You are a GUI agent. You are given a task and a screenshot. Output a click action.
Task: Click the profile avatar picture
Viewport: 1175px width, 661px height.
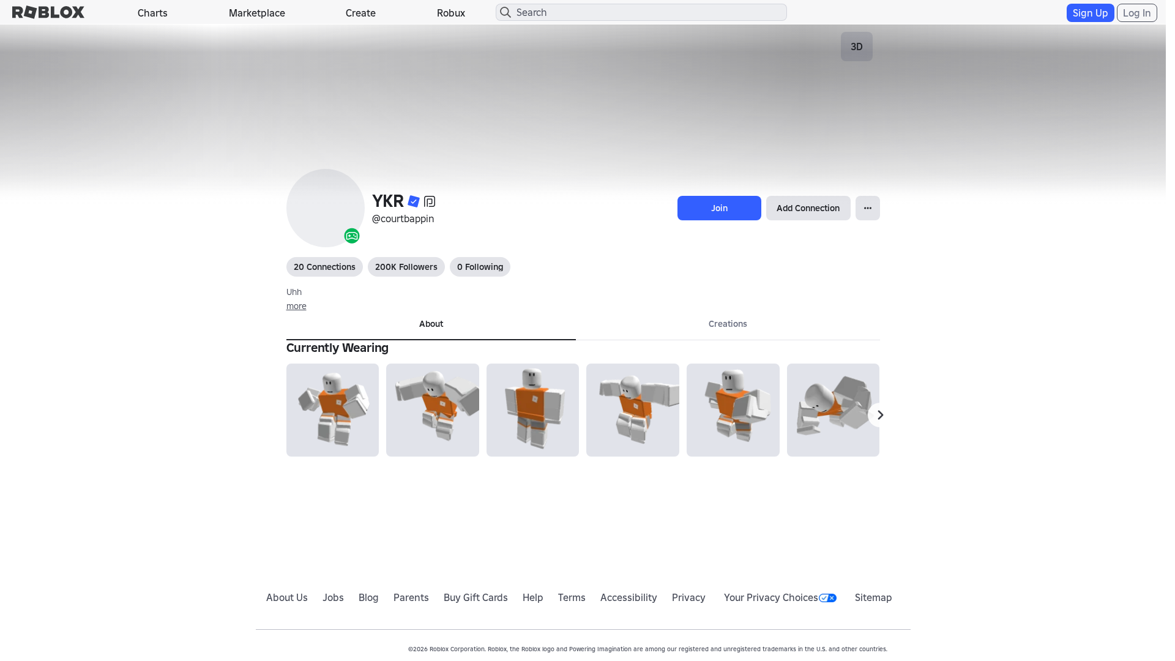click(326, 208)
